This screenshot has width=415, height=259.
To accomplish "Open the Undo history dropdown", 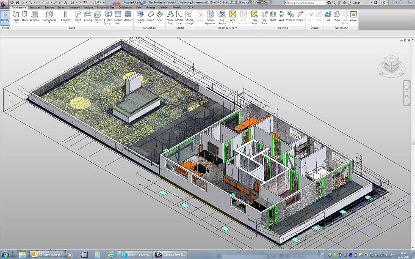I will [34, 3].
